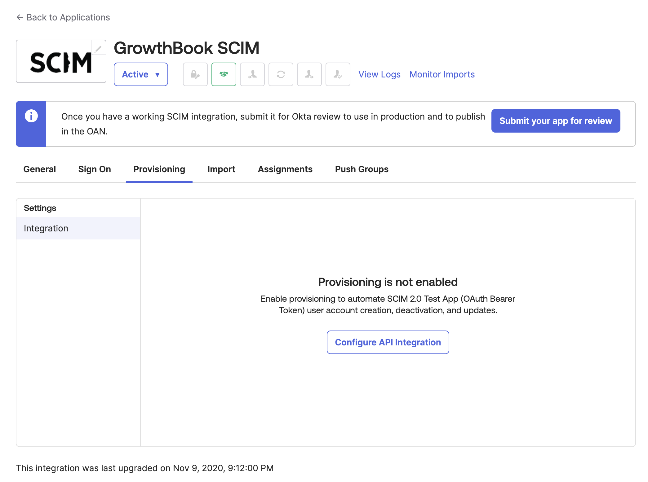Select the Assignments tab
Viewport: 648px width, 482px height.
[285, 169]
